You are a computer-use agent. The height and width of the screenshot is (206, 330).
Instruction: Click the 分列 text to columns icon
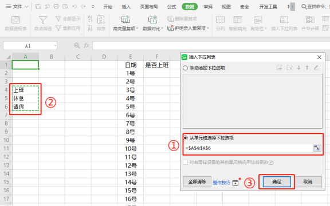[x=220, y=20]
